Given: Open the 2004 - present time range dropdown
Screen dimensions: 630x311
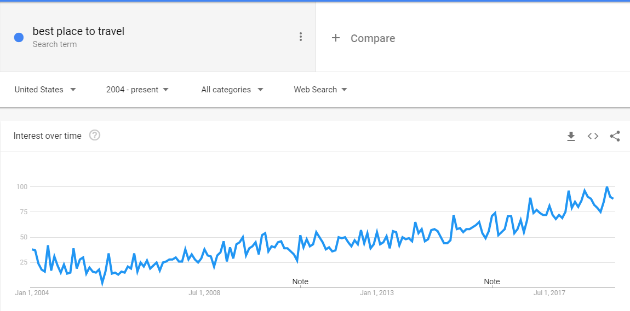Looking at the screenshot, I should 138,90.
